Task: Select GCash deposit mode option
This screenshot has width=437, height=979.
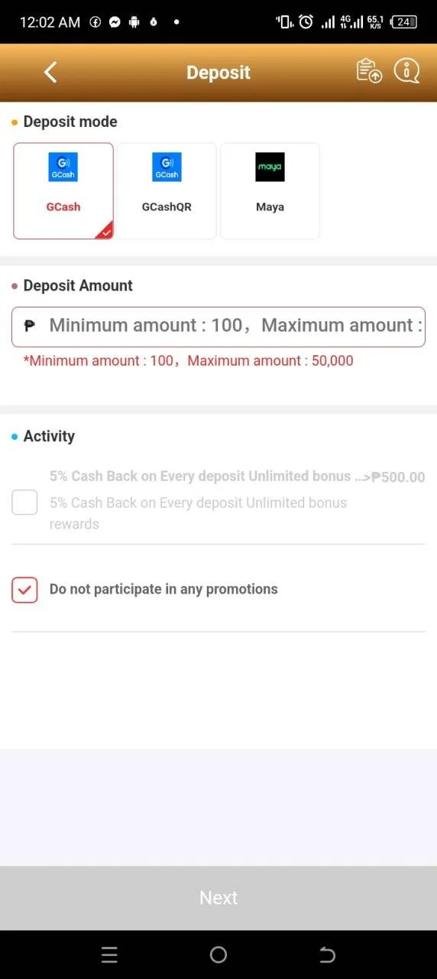Action: pos(63,191)
